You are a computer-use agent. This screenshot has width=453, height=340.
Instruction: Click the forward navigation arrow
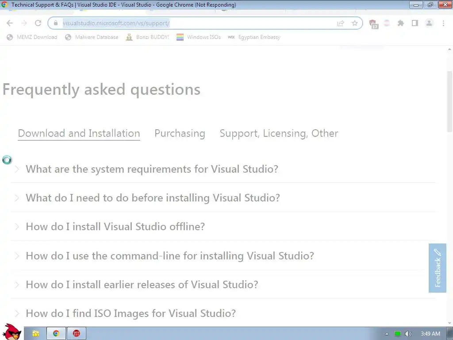(x=24, y=23)
